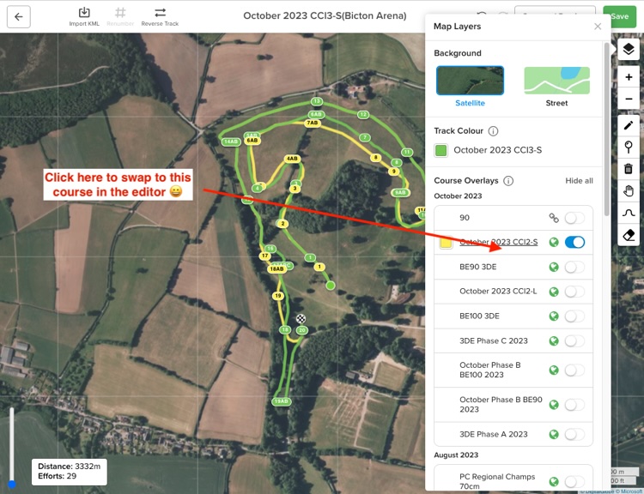
Task: Select the hand pan tool
Action: (x=629, y=190)
